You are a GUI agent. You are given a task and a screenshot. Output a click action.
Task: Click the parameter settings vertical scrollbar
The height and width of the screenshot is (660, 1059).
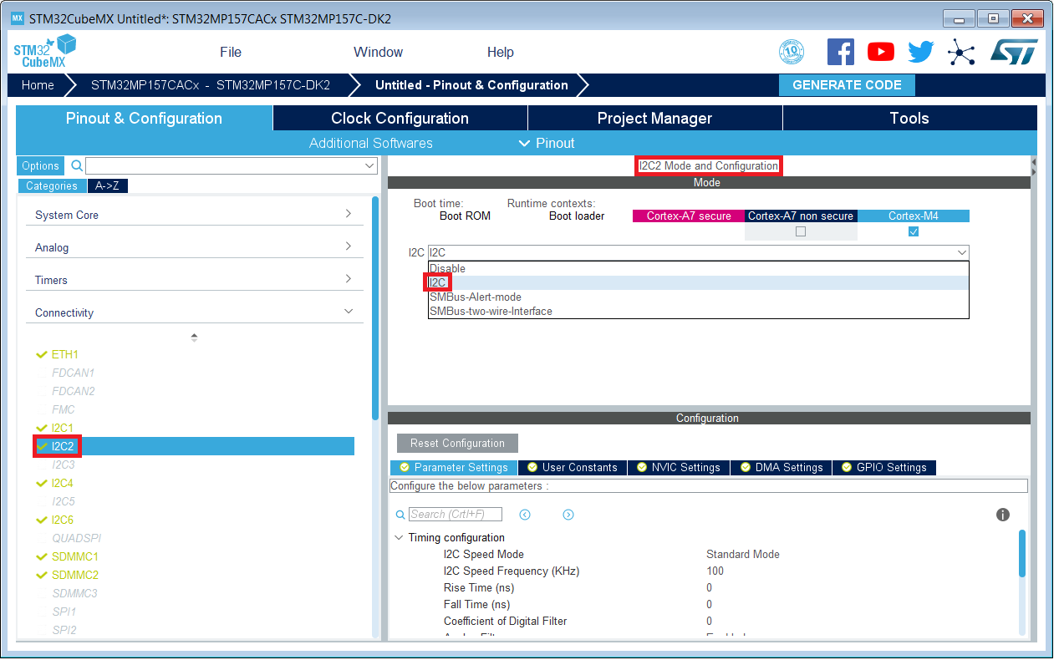click(x=1022, y=553)
